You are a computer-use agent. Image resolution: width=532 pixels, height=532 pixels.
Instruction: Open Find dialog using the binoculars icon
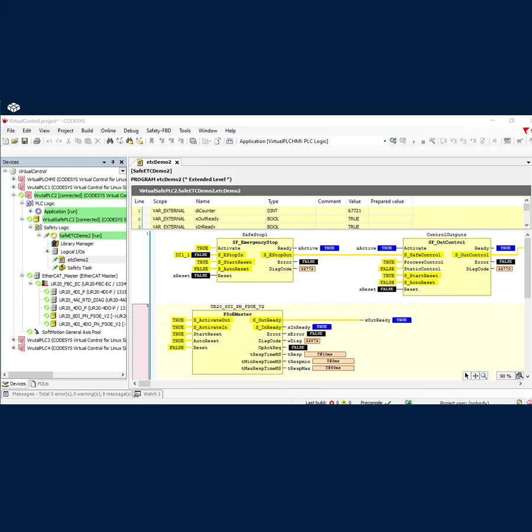(110, 141)
